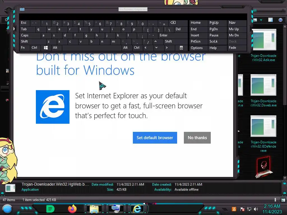Click the Explorer scroll down arrow

pyautogui.click(x=285, y=178)
